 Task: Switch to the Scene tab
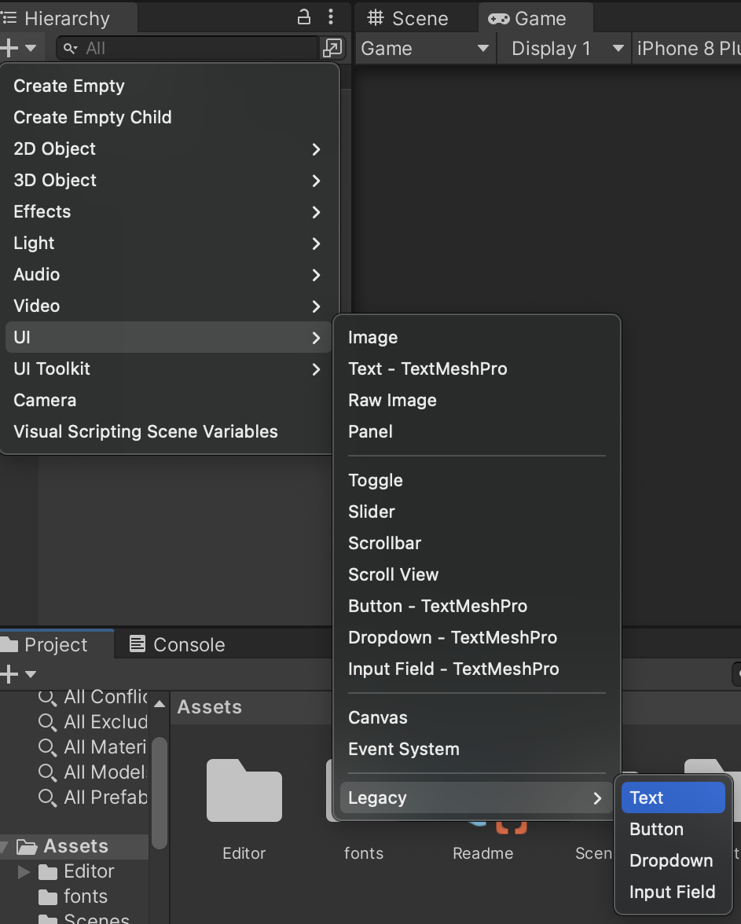click(409, 18)
